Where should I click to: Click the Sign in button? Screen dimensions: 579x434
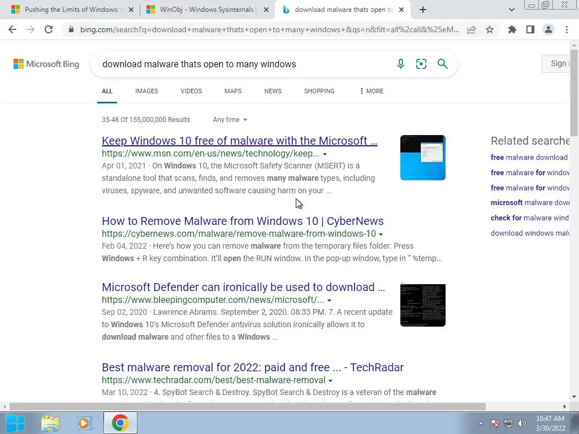(557, 63)
